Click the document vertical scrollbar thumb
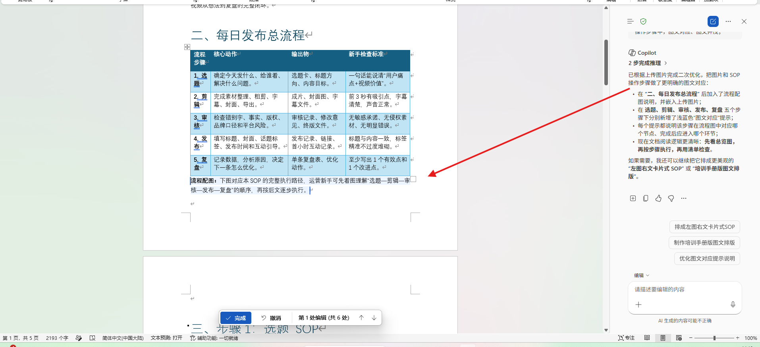Screen dimensions: 760x347 point(606,62)
